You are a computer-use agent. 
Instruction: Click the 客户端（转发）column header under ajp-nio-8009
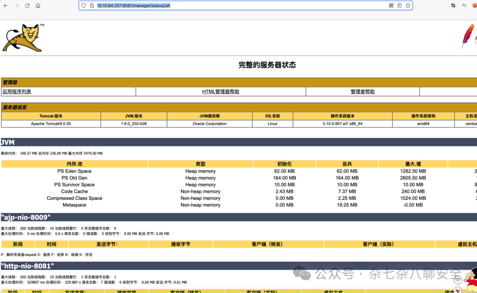point(269,244)
